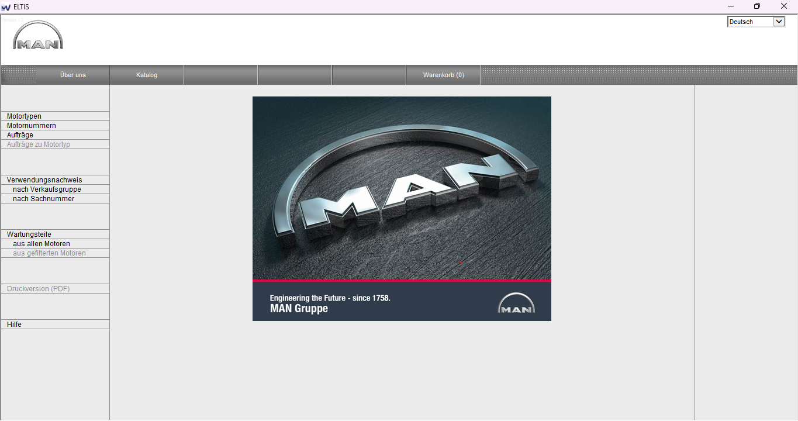Click the small MAN logo on banner
798x421 pixels.
click(x=516, y=303)
